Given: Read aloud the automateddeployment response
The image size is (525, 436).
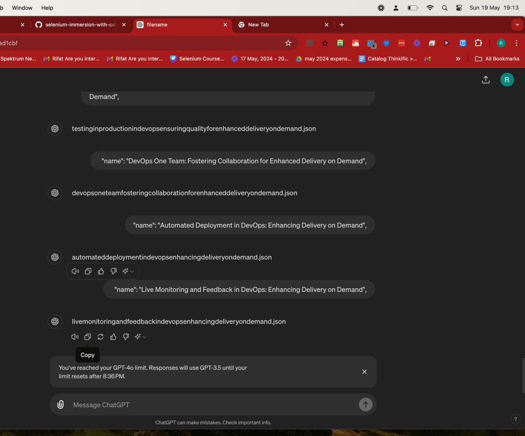Looking at the screenshot, I should [x=75, y=271].
